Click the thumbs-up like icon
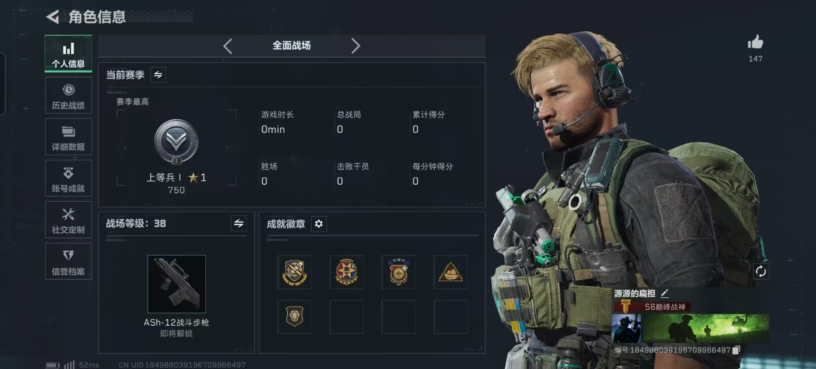This screenshot has width=816, height=369. point(755,42)
